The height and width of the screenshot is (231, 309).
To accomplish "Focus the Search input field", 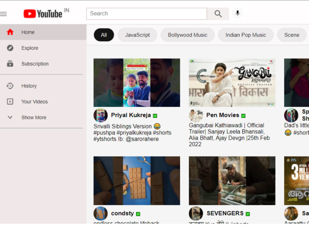I will tap(146, 14).
